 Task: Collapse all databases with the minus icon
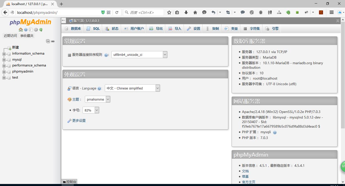[48, 41]
